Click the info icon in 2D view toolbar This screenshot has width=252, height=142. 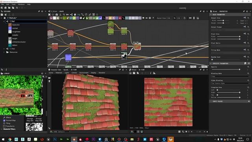[150, 73]
